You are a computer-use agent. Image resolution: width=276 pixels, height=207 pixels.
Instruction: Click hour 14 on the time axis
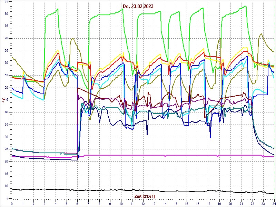165,204
